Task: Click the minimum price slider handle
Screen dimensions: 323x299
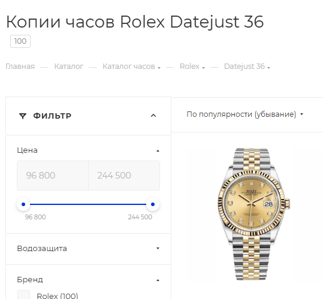Action: pos(23,204)
